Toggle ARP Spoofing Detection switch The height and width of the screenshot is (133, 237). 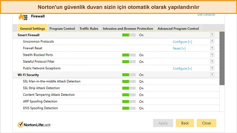tap(129, 102)
